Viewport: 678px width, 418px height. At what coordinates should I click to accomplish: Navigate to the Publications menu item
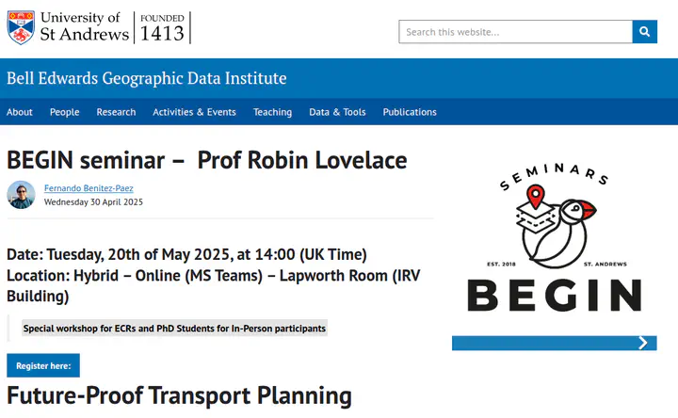coord(410,112)
